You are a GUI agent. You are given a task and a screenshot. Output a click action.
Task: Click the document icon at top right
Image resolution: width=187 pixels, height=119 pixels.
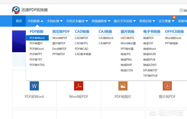181,10
